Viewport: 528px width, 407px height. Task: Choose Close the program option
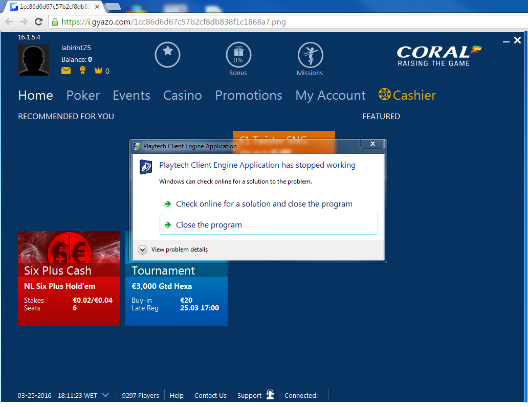pyautogui.click(x=269, y=224)
